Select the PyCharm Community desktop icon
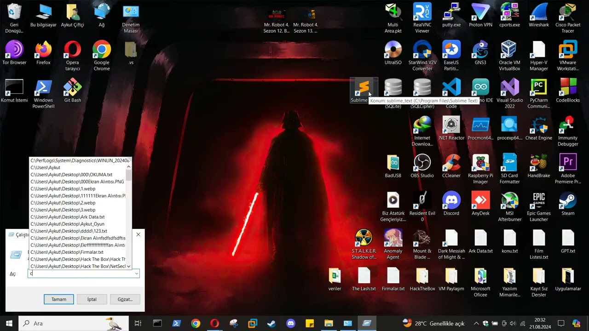Viewport: 589px width, 331px height. tap(539, 94)
